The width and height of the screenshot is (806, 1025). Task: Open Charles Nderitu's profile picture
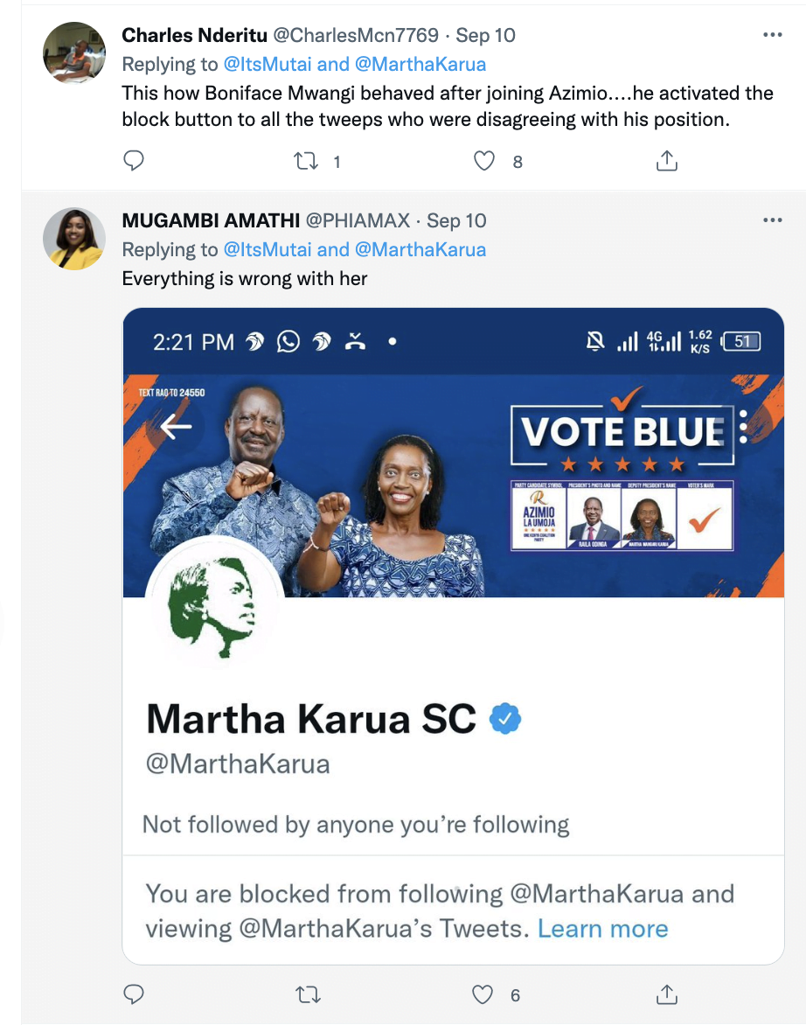click(74, 53)
